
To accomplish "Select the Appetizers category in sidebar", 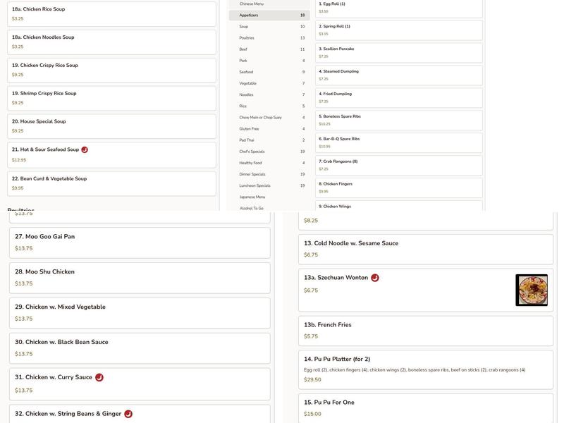I will click(269, 16).
